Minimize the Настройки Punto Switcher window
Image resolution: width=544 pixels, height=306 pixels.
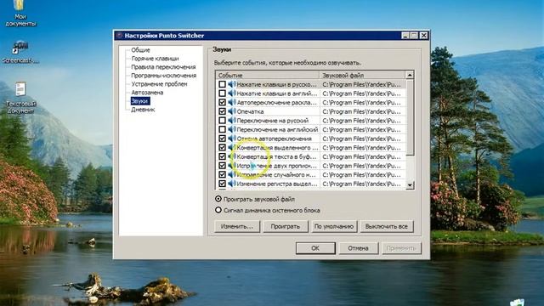click(405, 36)
